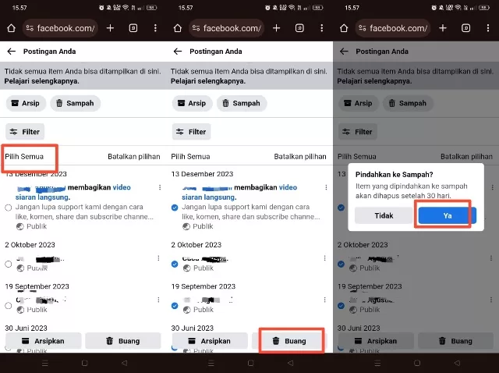Select the unchecked 19 September 2023 post circle
The image size is (499, 373).
click(x=9, y=306)
